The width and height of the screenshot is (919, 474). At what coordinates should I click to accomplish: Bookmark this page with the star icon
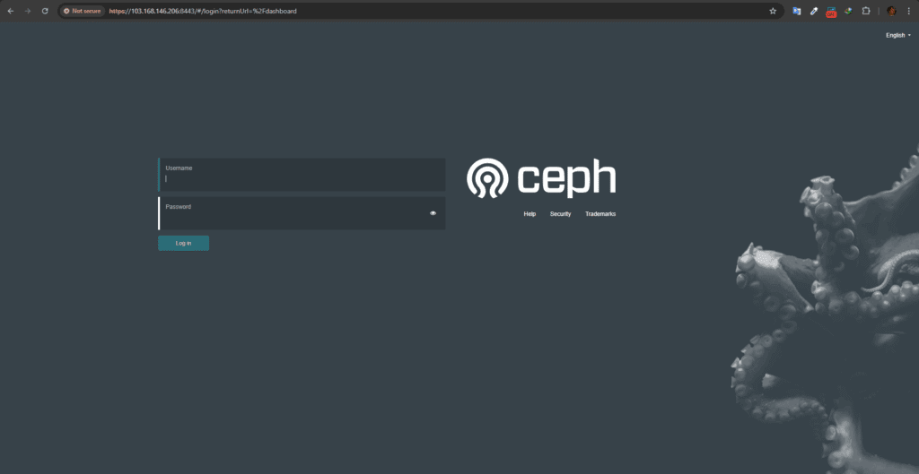point(773,11)
